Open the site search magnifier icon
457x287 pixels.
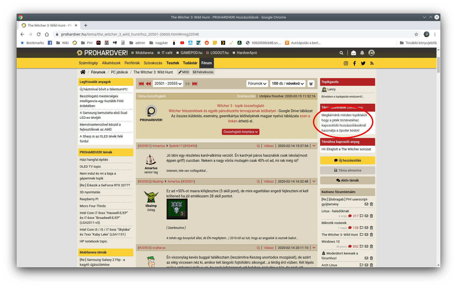[x=341, y=53]
